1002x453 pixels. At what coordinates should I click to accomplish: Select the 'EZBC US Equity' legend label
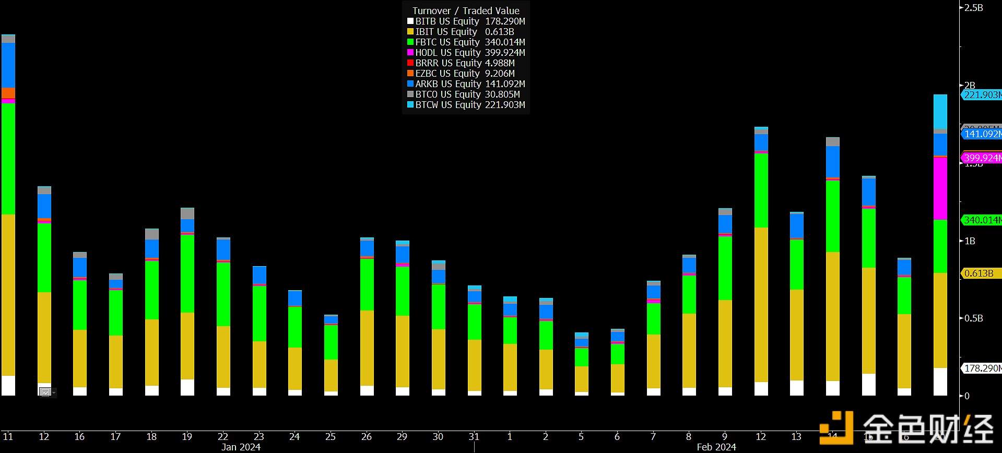tap(447, 74)
